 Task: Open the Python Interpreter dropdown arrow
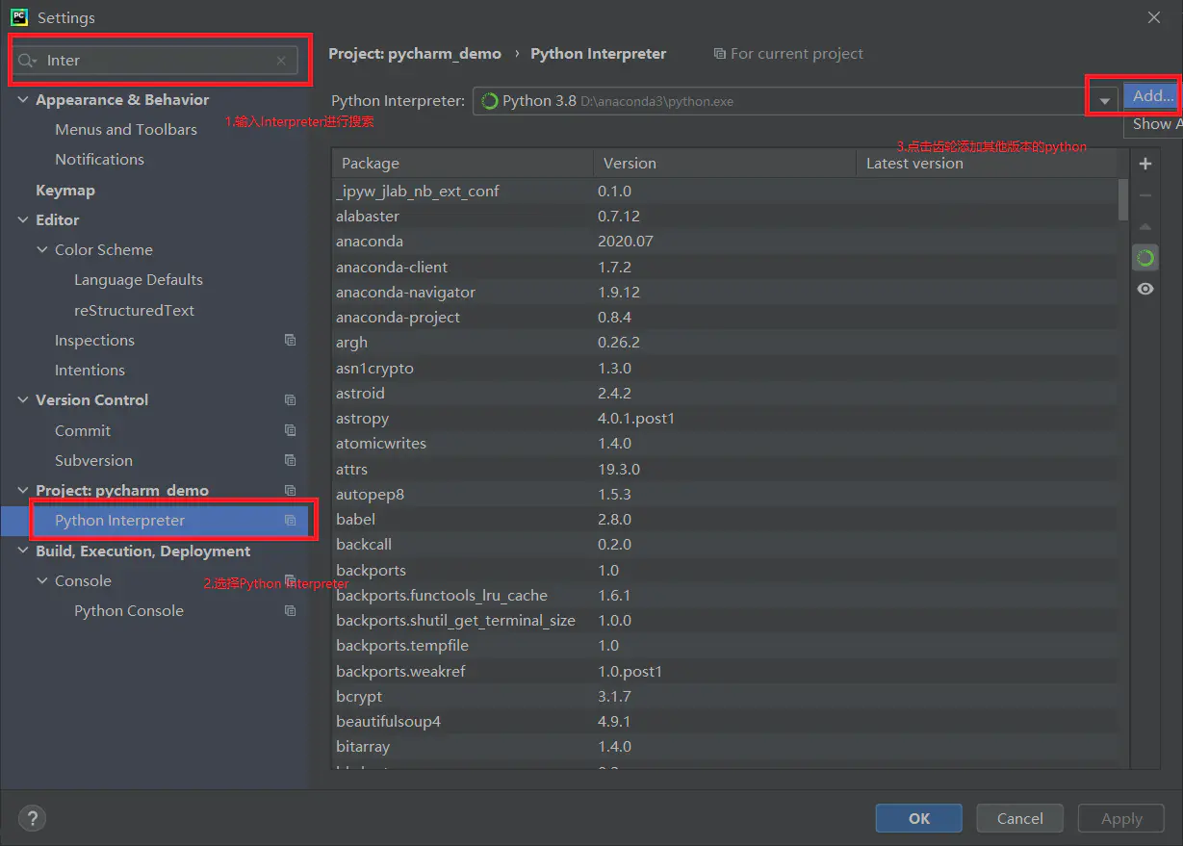[1105, 101]
